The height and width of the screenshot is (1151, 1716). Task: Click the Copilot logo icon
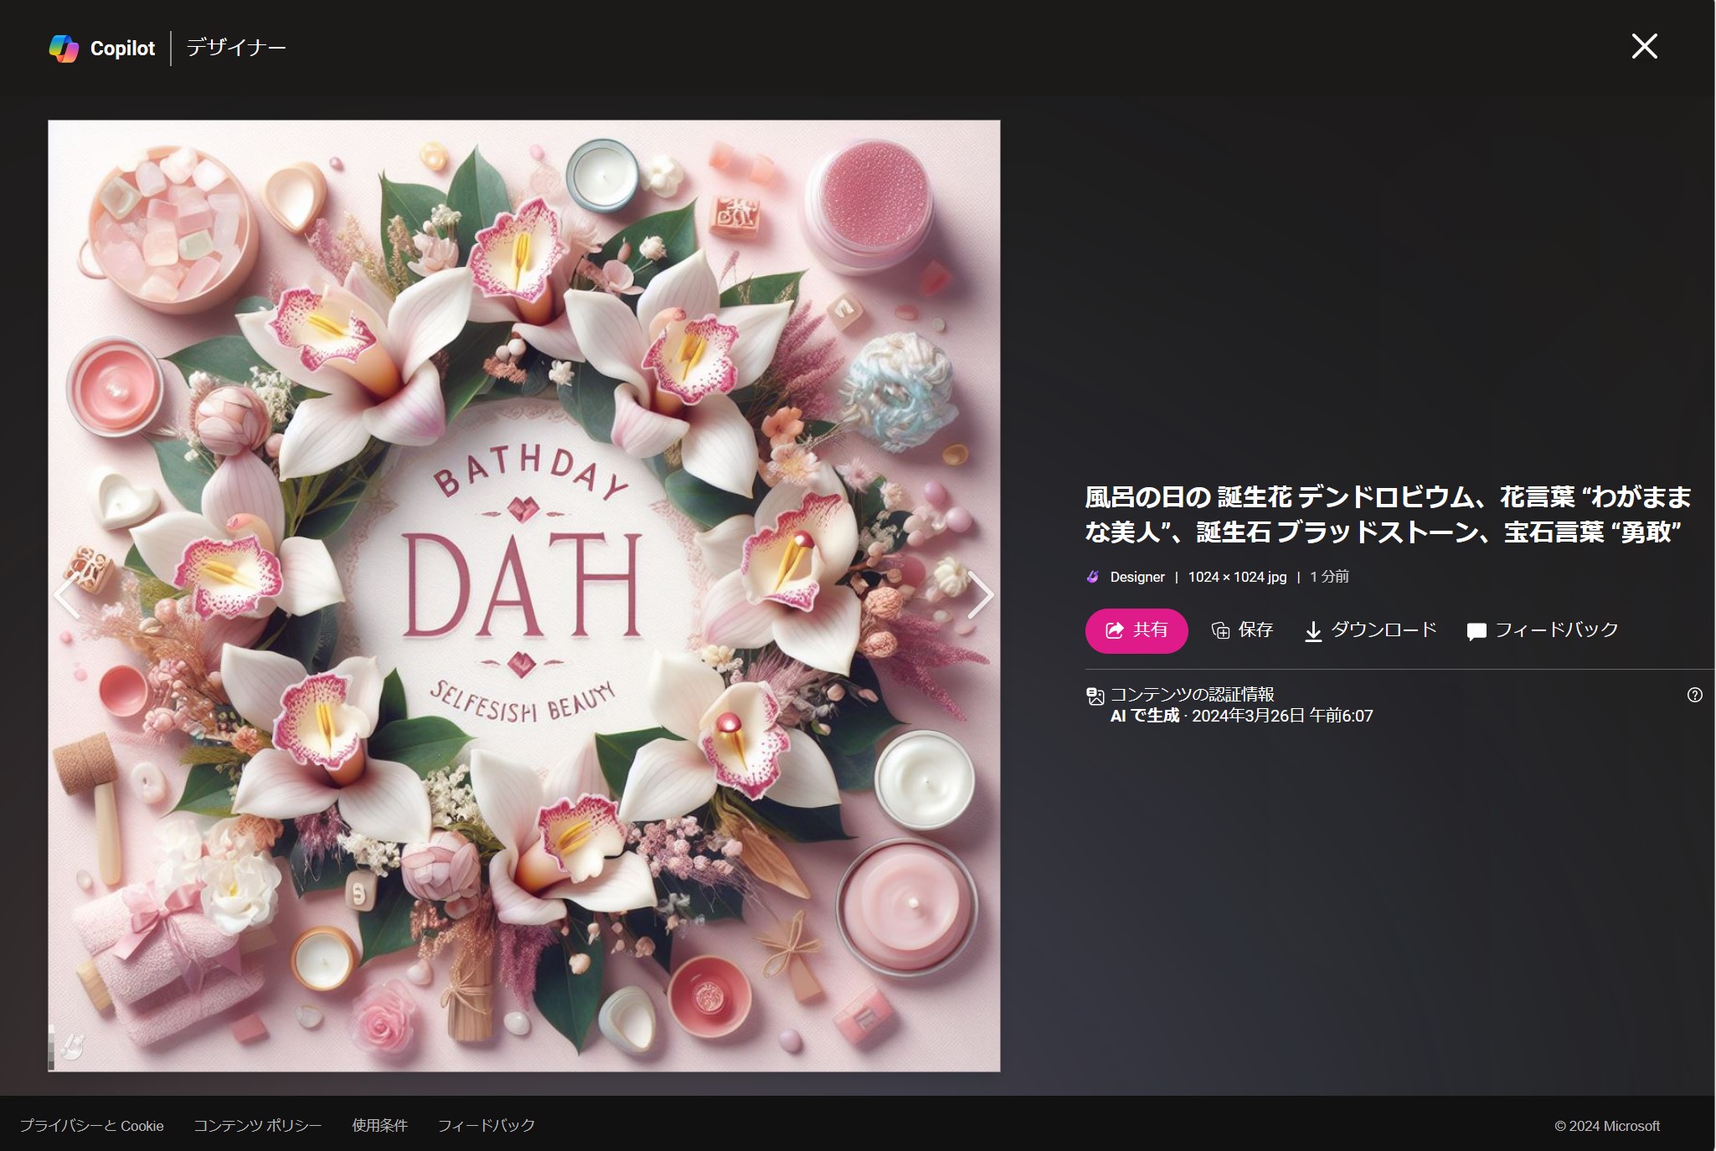click(x=64, y=49)
